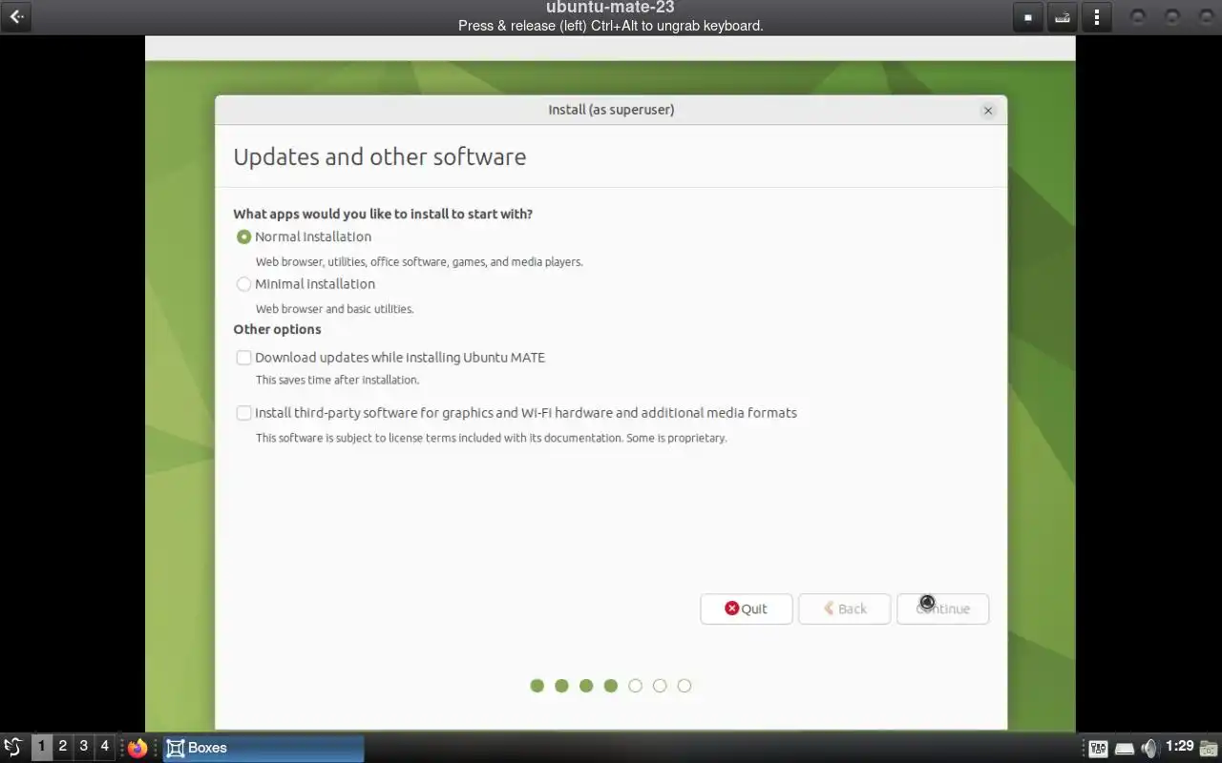Click the 'Press & release (left) Ctrl+Alt' hint
This screenshot has height=763, width=1222.
[611, 26]
